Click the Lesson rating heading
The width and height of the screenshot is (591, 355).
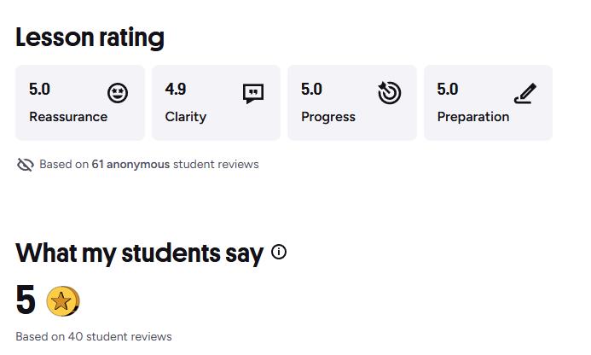(x=90, y=38)
